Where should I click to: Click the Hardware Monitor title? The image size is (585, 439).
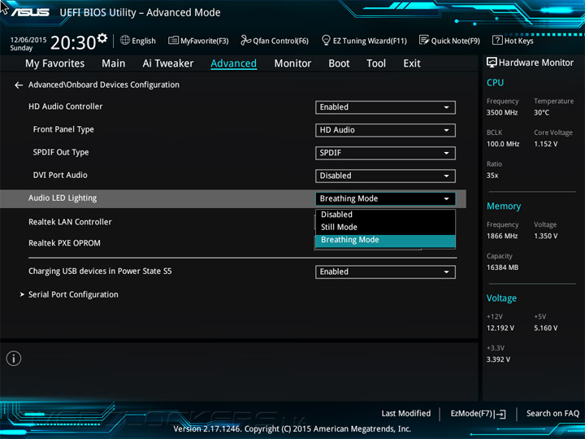[x=536, y=63]
